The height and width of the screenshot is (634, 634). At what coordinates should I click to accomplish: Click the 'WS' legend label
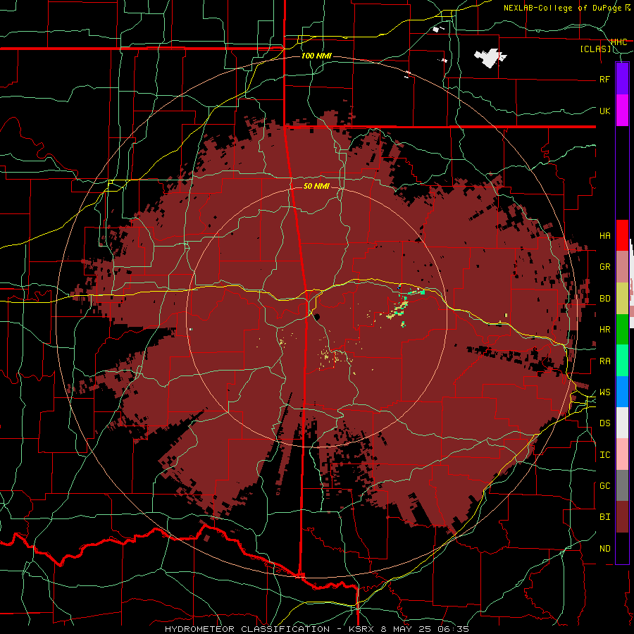pyautogui.click(x=604, y=392)
